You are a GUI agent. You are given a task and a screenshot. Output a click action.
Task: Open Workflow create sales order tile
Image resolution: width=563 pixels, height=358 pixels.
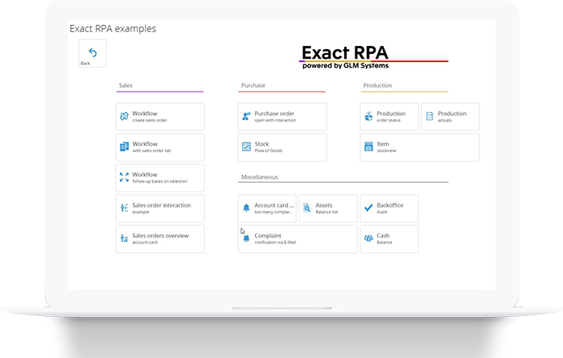159,117
